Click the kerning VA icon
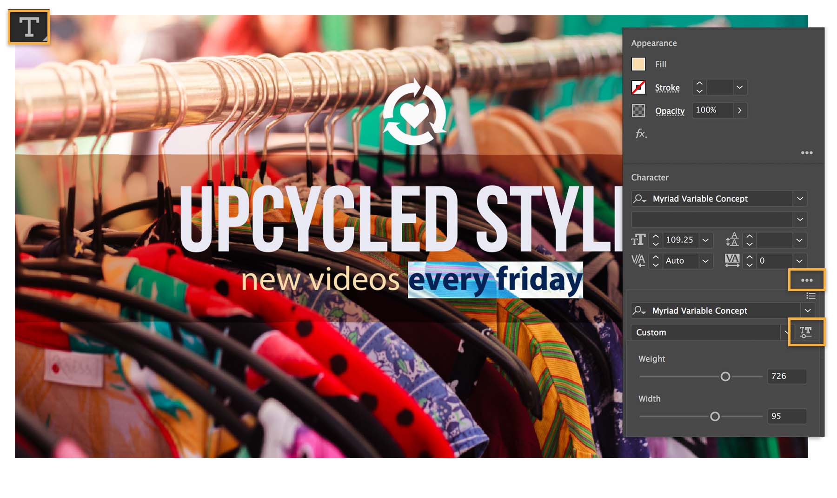 [639, 261]
